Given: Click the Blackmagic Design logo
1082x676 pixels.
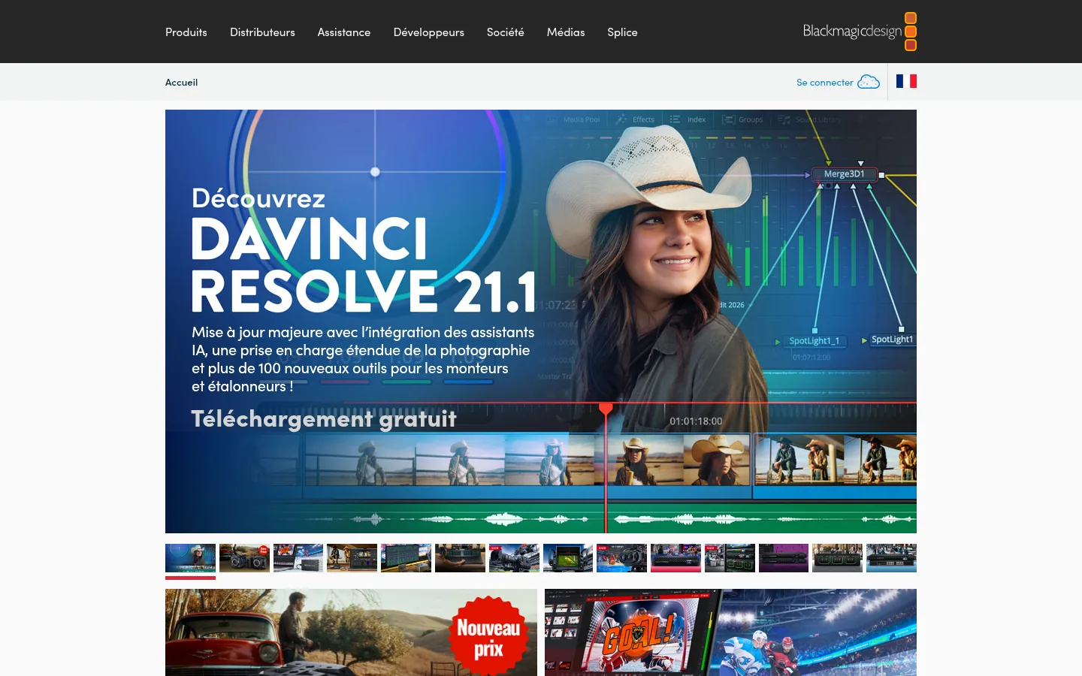Looking at the screenshot, I should tap(860, 32).
